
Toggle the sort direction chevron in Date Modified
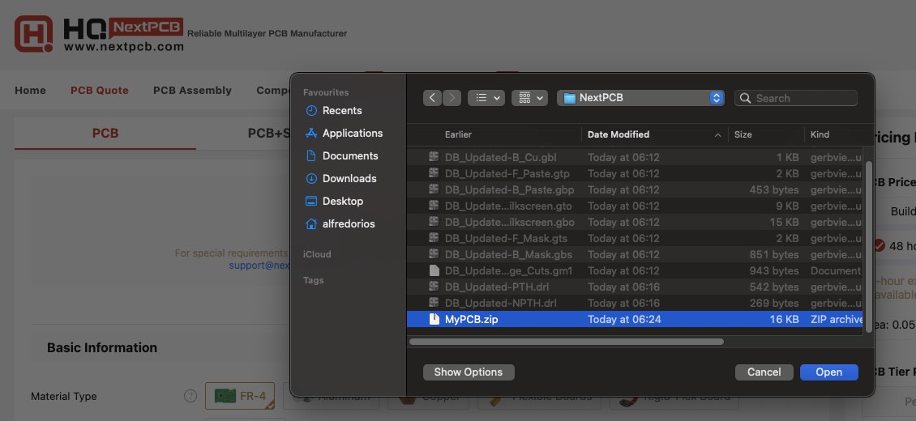pos(717,134)
